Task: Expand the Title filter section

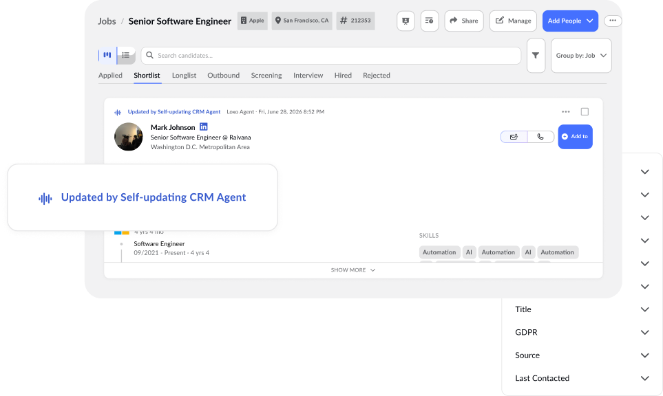Action: click(582, 309)
